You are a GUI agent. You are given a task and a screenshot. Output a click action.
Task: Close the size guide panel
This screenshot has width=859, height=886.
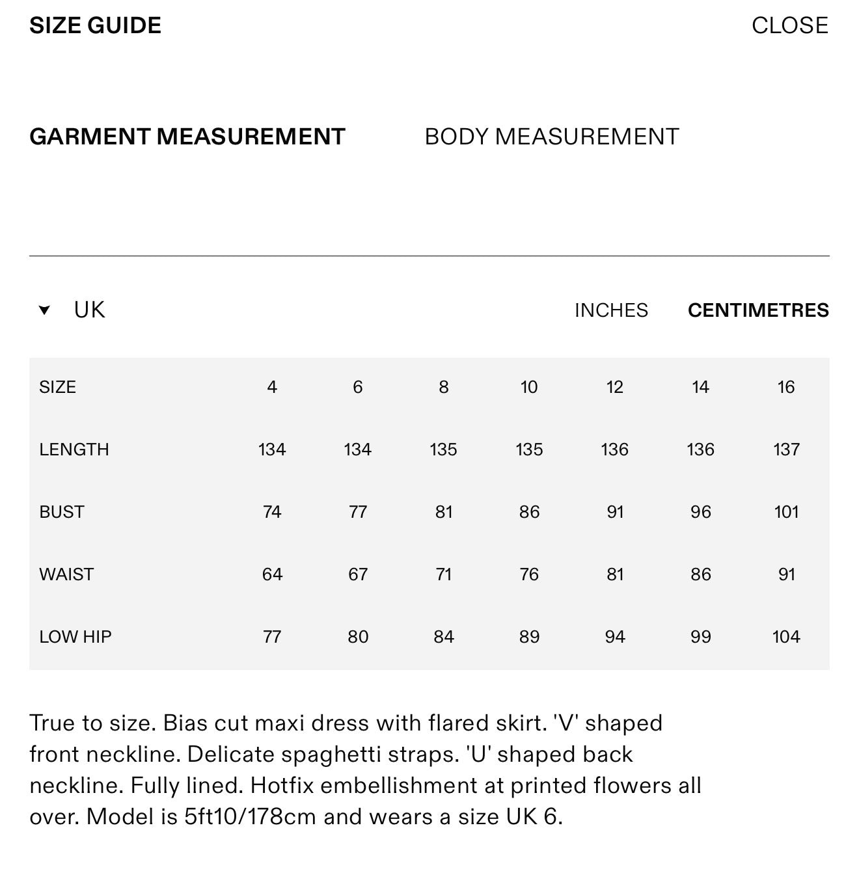tap(789, 25)
